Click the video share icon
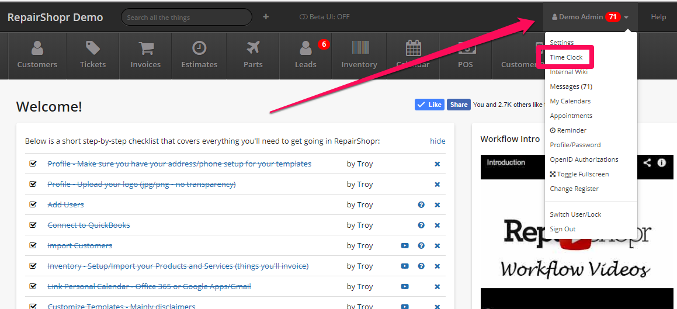 click(647, 163)
